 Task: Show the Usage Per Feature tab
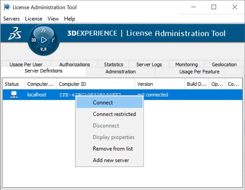pos(199,72)
